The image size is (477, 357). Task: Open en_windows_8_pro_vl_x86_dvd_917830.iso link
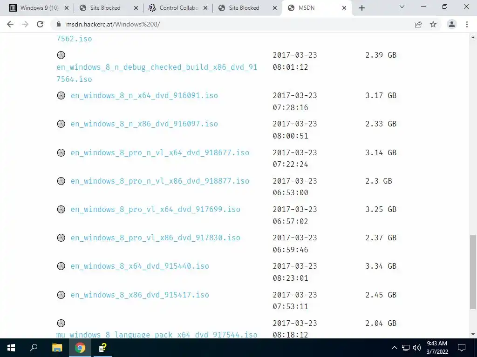156,238
